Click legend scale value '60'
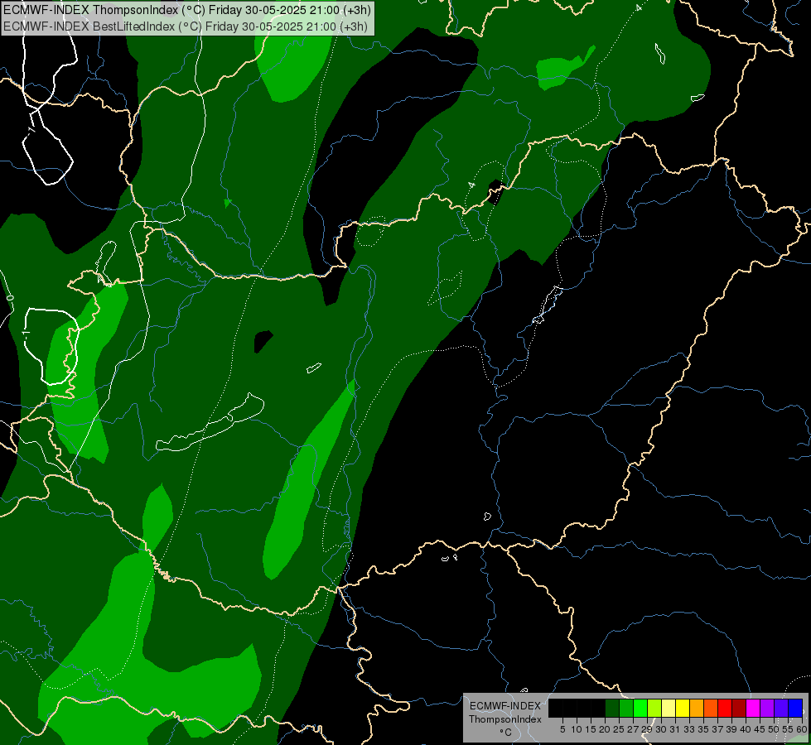The image size is (811, 745). 802,729
